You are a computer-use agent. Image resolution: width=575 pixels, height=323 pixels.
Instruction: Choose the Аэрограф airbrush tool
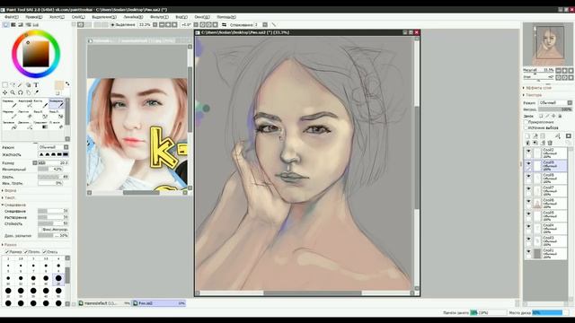pos(25,103)
